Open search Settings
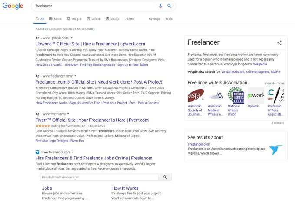This screenshot has width=295, height=204. (154, 19)
